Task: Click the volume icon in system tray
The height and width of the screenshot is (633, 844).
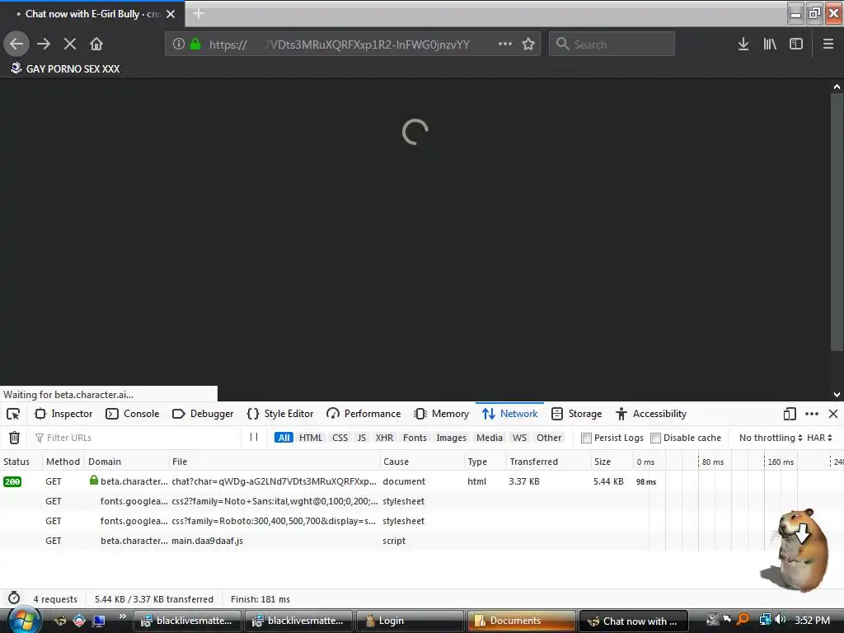Action: click(780, 620)
